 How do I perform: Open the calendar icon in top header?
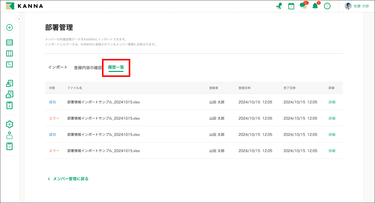pyautogui.click(x=291, y=6)
